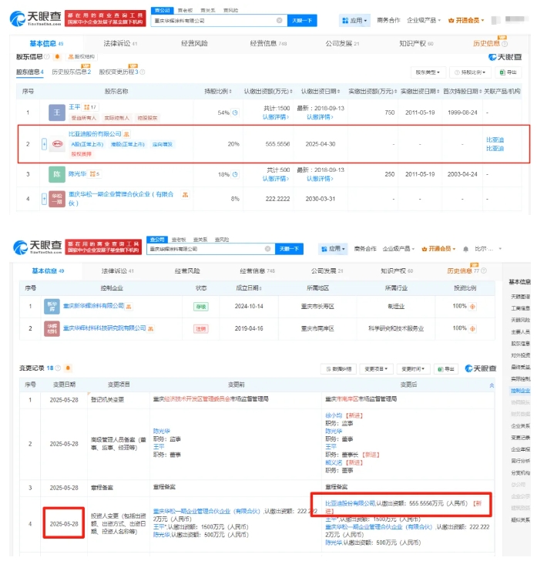Open the 变更项目 dropdown in change records
The height and width of the screenshot is (561, 537).
point(377,368)
